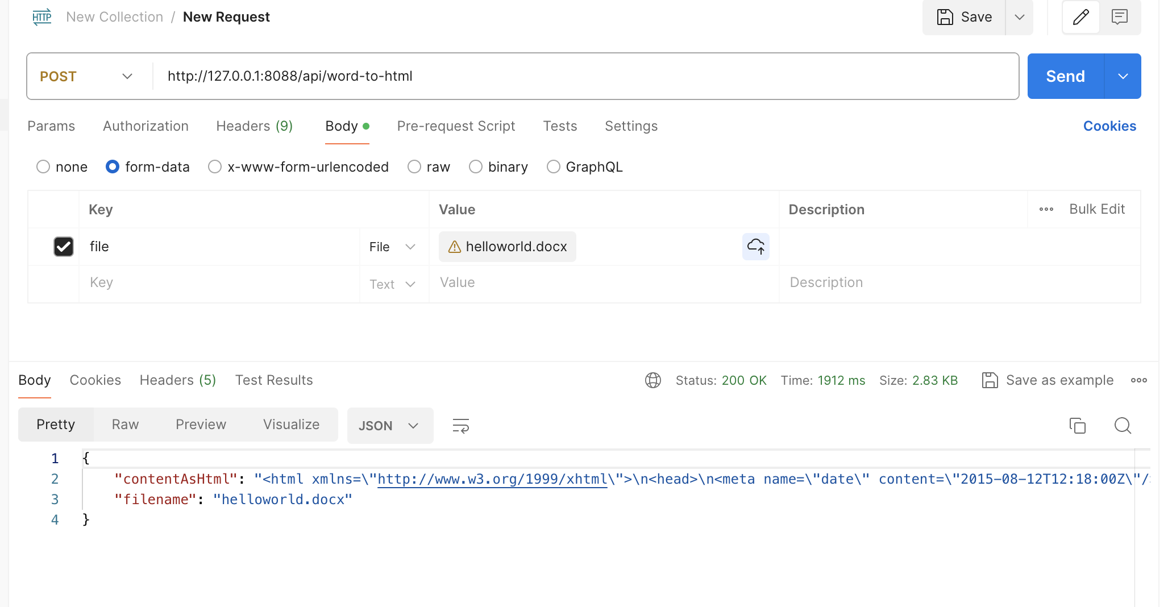Copy the response body using the copy icon
1172x607 pixels.
[1078, 425]
